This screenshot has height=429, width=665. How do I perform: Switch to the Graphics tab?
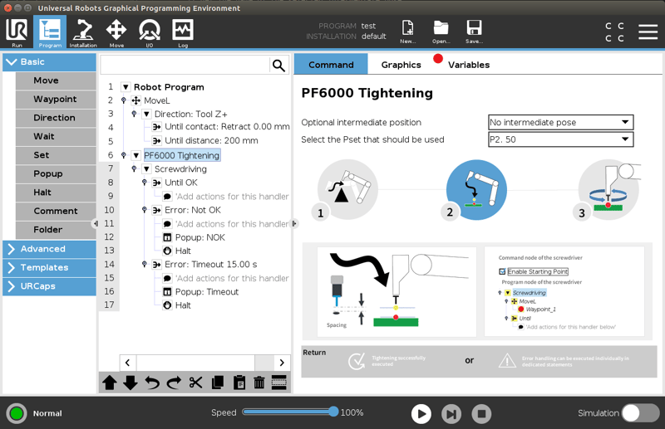click(x=401, y=65)
